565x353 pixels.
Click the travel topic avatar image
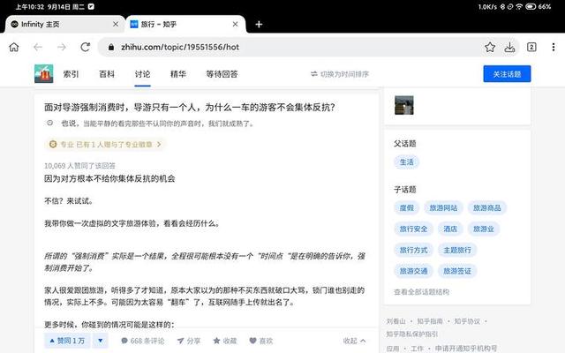[x=43, y=74]
